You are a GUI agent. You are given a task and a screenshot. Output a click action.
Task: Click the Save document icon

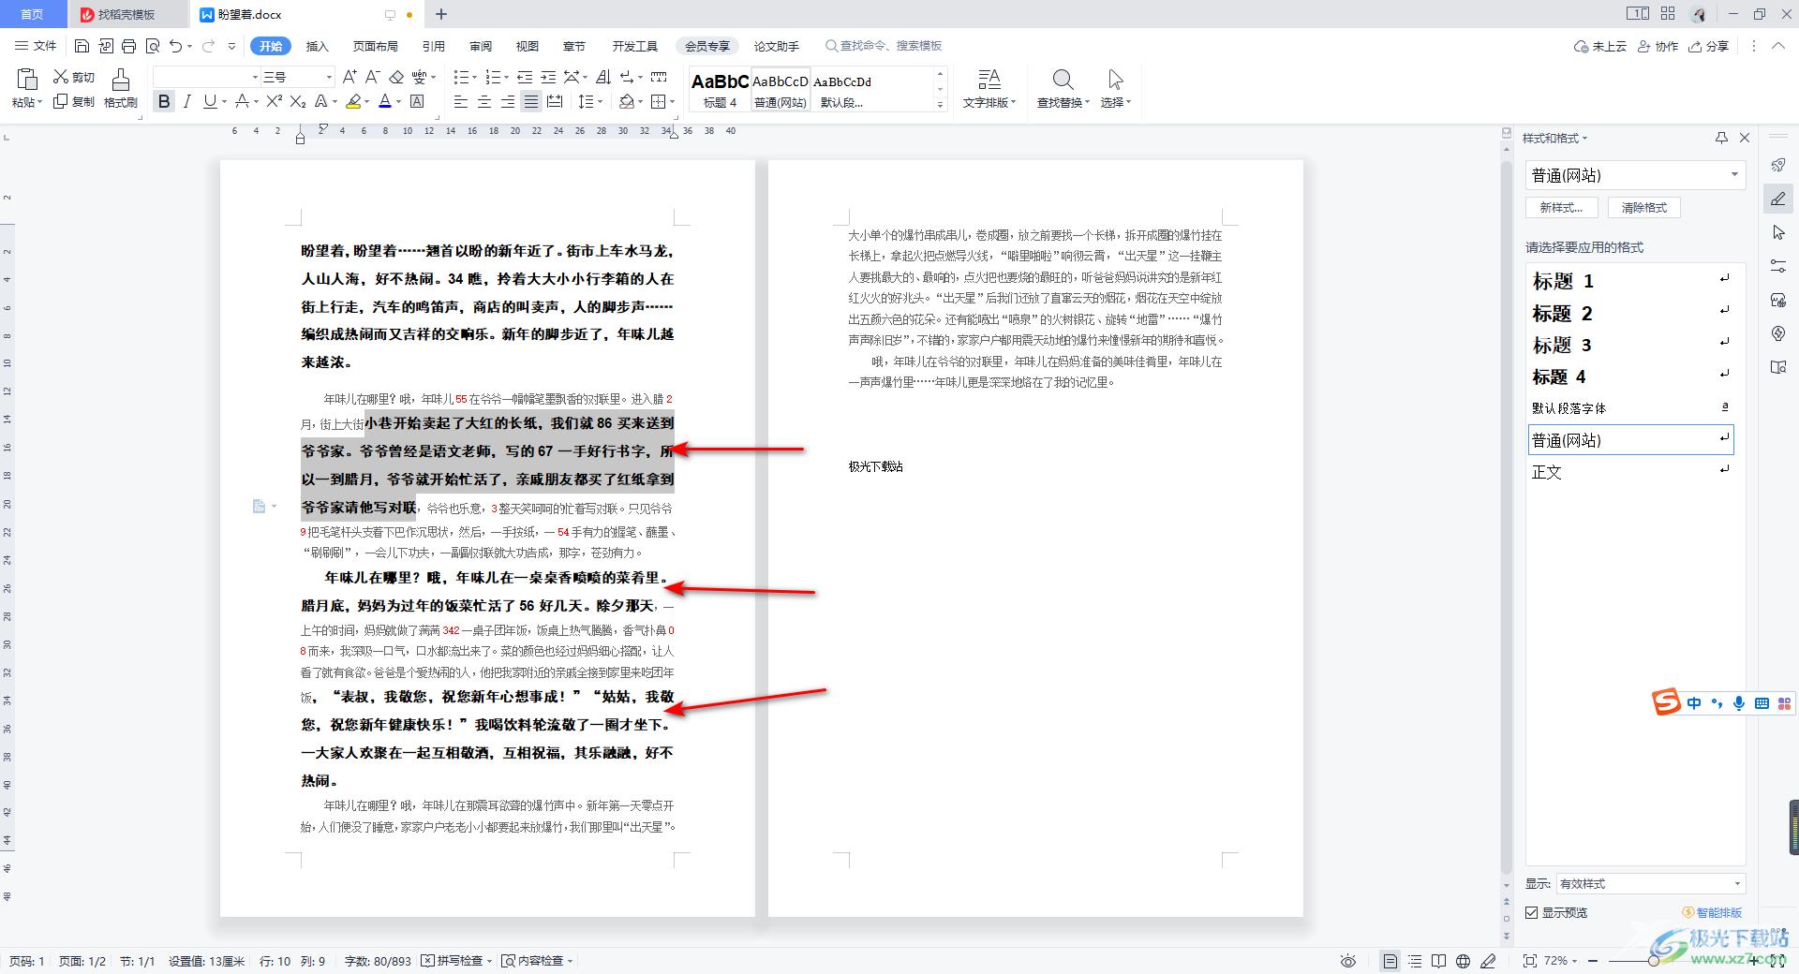(82, 46)
